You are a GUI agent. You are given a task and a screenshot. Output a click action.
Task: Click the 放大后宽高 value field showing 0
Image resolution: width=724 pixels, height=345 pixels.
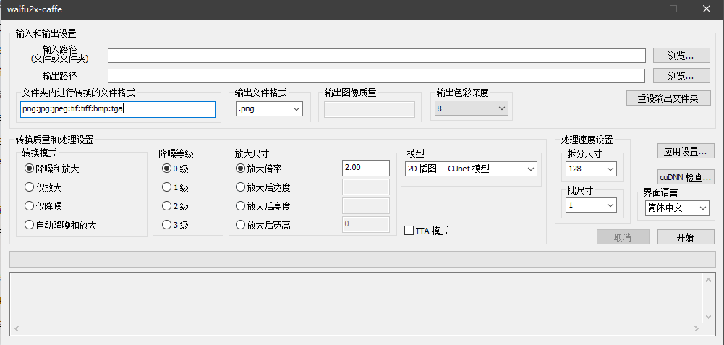pyautogui.click(x=366, y=224)
